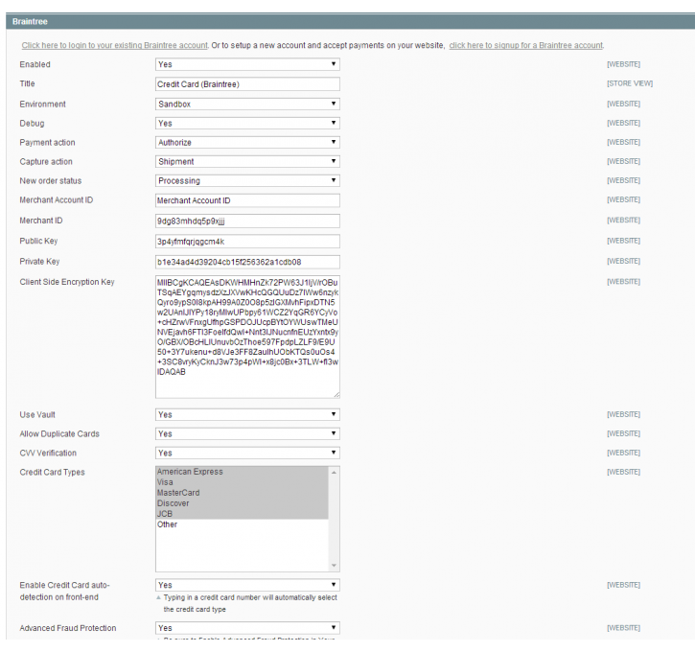This screenshot has width=695, height=652.
Task: Open New order status dropdown
Action: [x=247, y=180]
